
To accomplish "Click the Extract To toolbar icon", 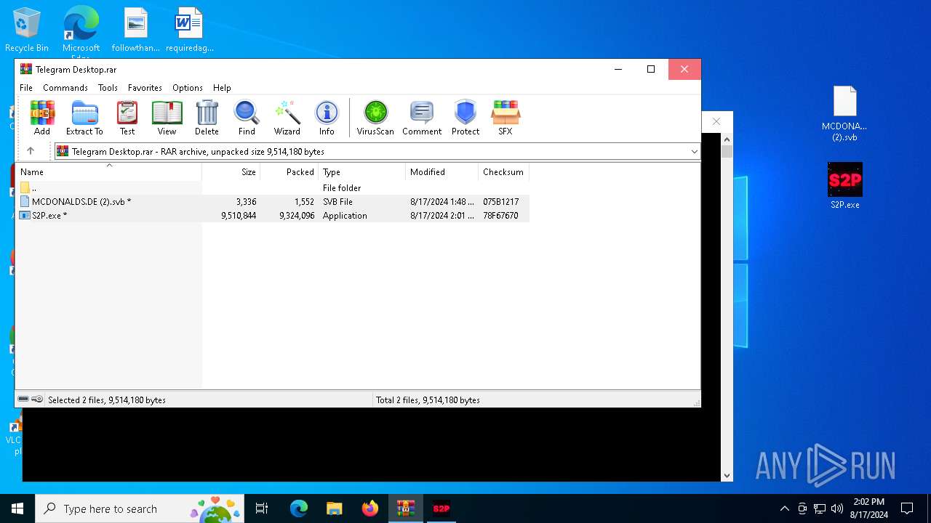I will [84, 118].
